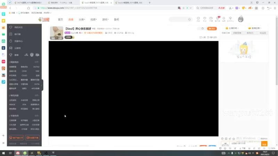Image resolution: width=278 pixels, height=156 pixels.
Task: Expand the 游戏 dropdown menu
Action: pyautogui.click(x=105, y=19)
